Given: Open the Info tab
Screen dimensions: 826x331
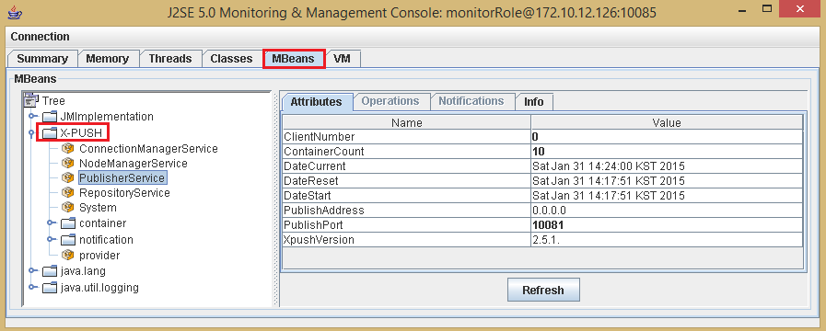Looking at the screenshot, I should [534, 101].
